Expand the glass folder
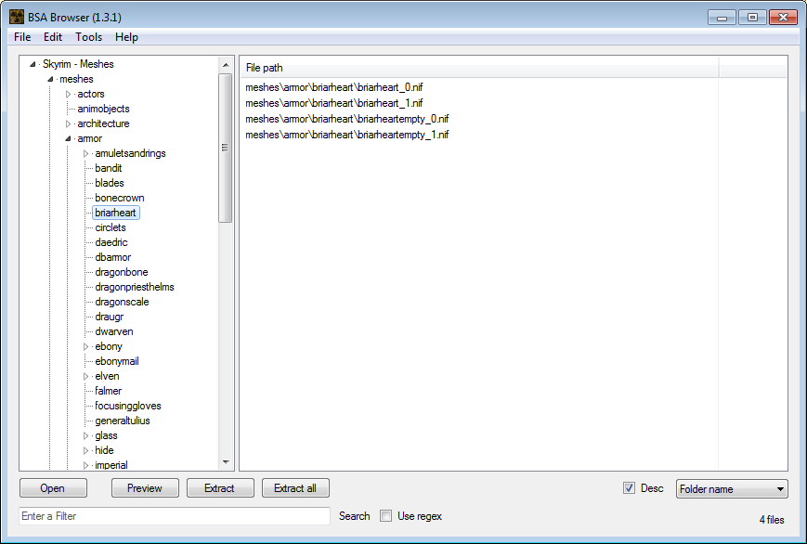Viewport: 807px width, 544px height. 85,436
